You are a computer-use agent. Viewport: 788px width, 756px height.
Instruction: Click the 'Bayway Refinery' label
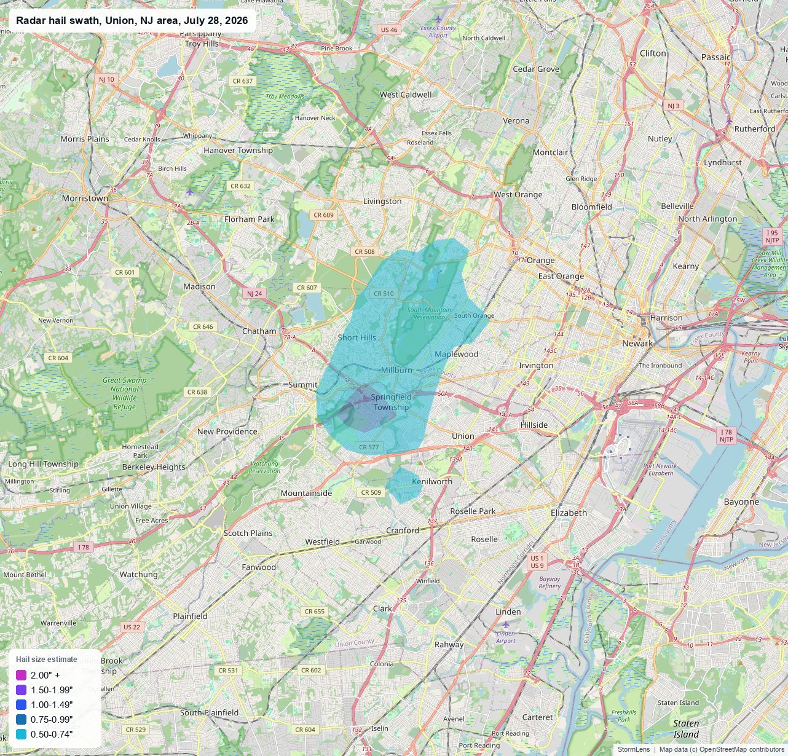click(550, 582)
